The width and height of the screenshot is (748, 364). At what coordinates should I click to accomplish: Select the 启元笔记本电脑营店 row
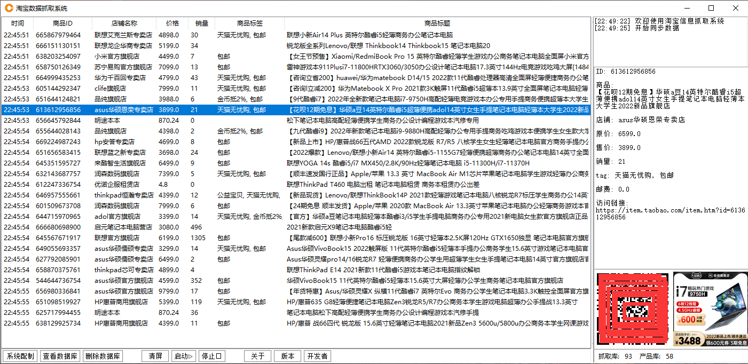tap(295, 227)
